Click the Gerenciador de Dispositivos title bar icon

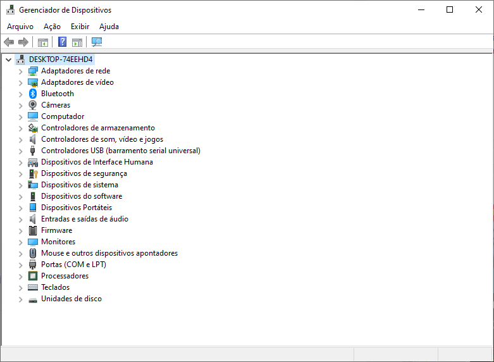click(10, 9)
